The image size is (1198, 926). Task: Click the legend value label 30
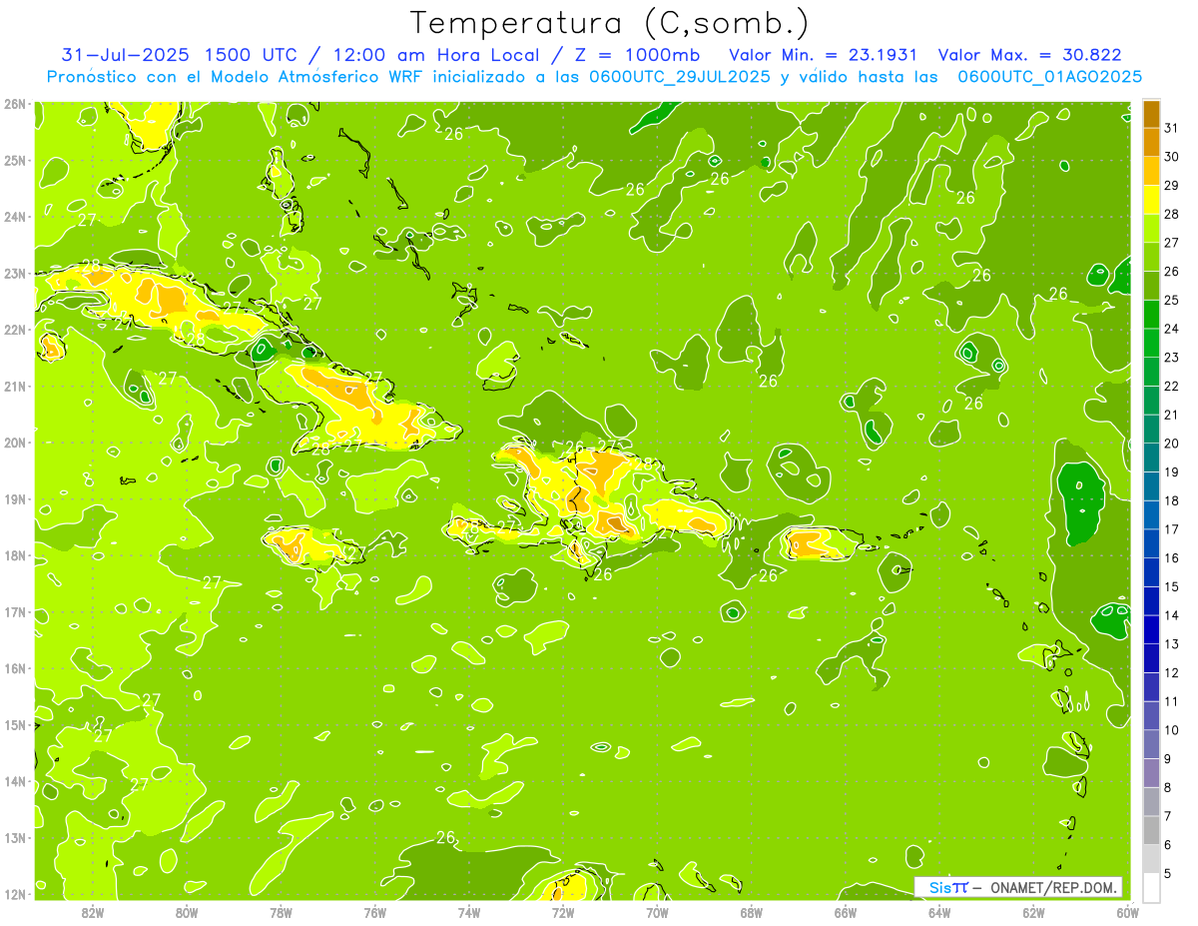tap(1170, 157)
